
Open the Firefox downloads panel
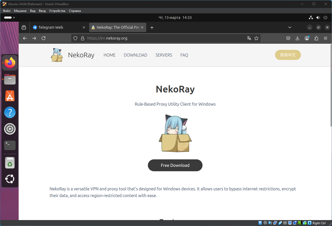[x=297, y=38]
